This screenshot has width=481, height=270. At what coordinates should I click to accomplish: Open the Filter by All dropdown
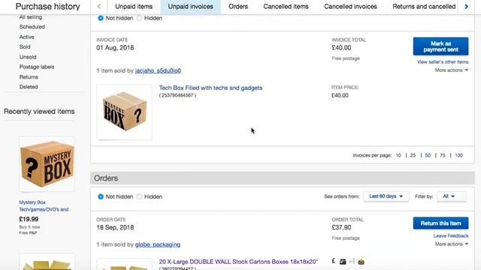(452, 196)
